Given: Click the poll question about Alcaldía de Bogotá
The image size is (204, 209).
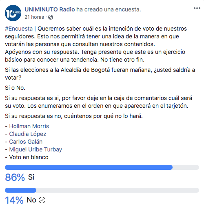Looking at the screenshot, I should [100, 73].
